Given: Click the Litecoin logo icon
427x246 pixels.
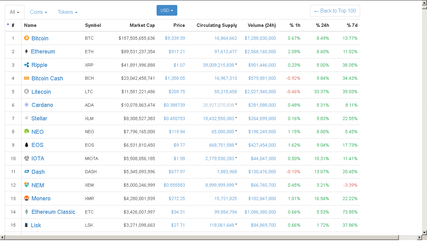Looking at the screenshot, I should tap(27, 91).
